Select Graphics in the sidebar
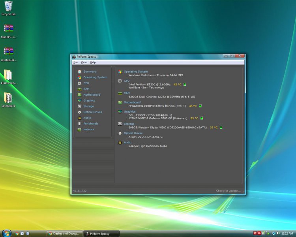 [89, 101]
